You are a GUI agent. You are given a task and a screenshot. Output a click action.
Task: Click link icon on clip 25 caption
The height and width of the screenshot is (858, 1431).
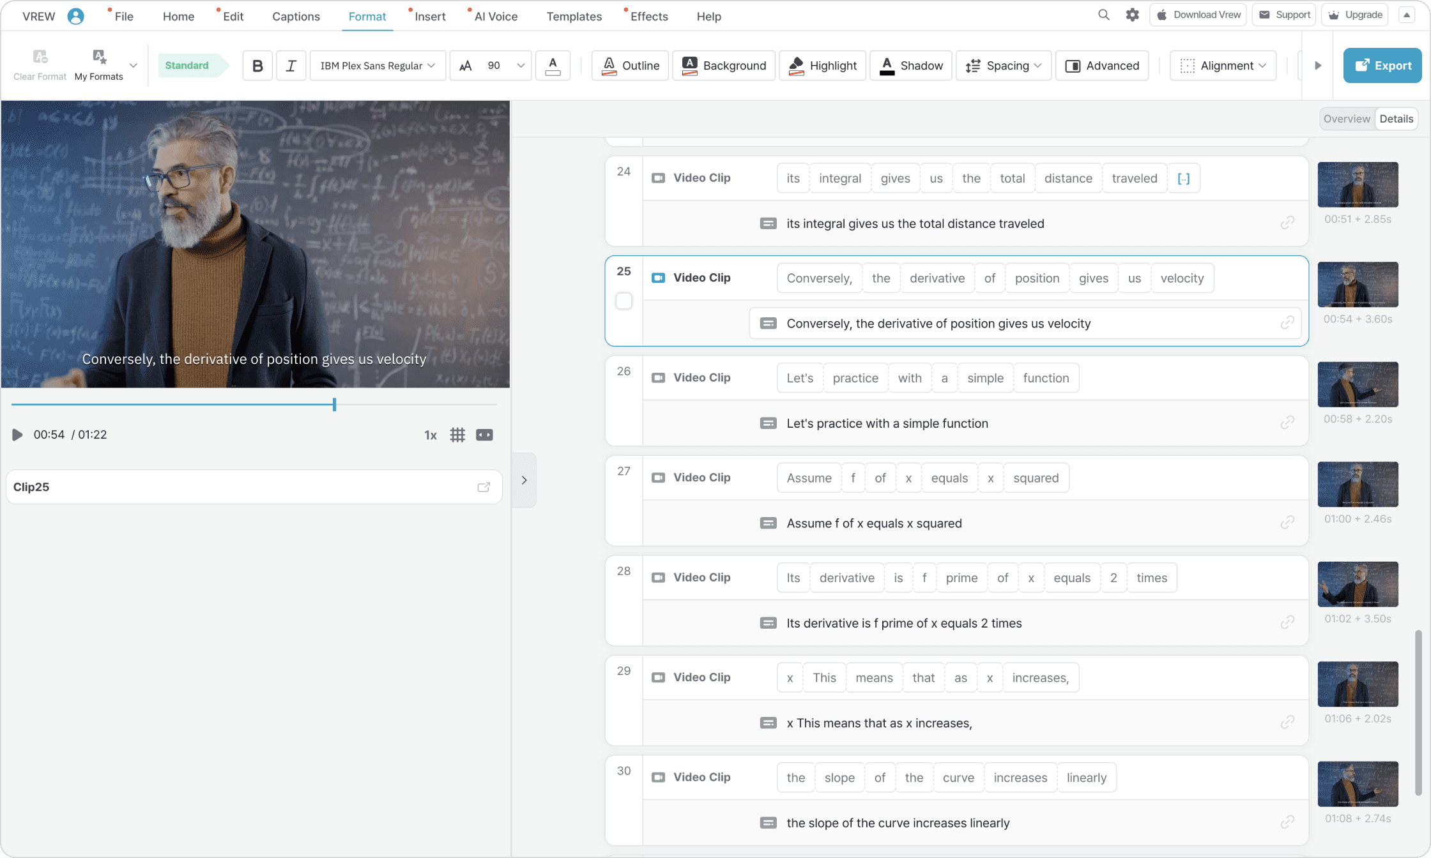tap(1287, 323)
